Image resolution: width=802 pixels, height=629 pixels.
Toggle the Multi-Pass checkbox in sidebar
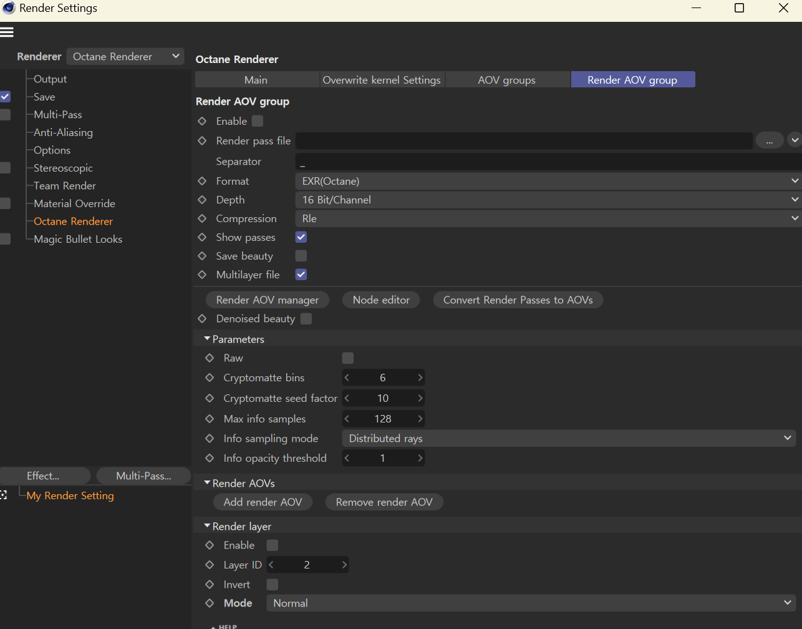tap(5, 115)
